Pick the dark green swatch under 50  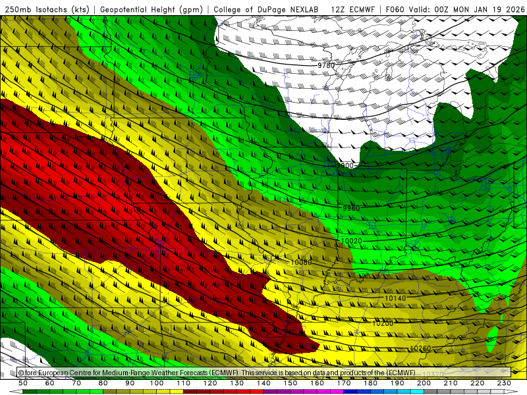[x=30, y=392]
